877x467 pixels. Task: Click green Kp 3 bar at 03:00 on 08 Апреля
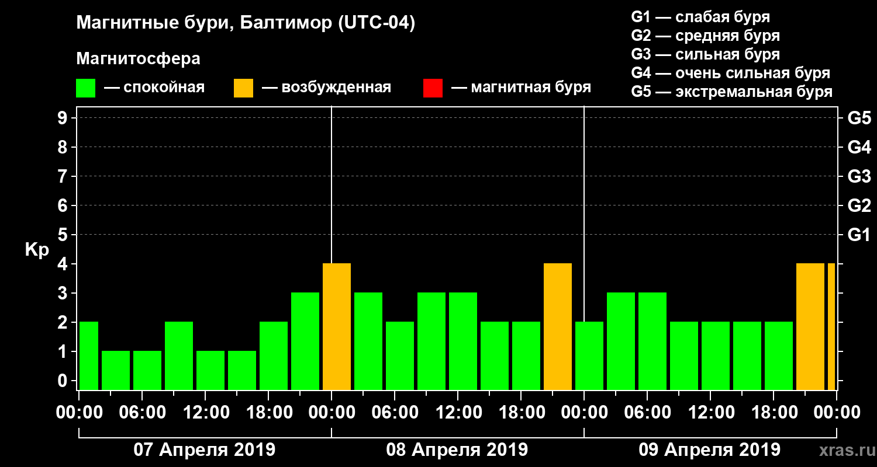[x=368, y=341]
